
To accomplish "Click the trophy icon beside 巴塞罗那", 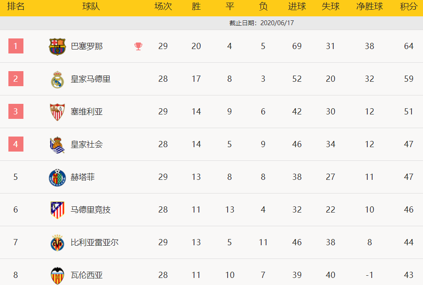I will [138, 46].
